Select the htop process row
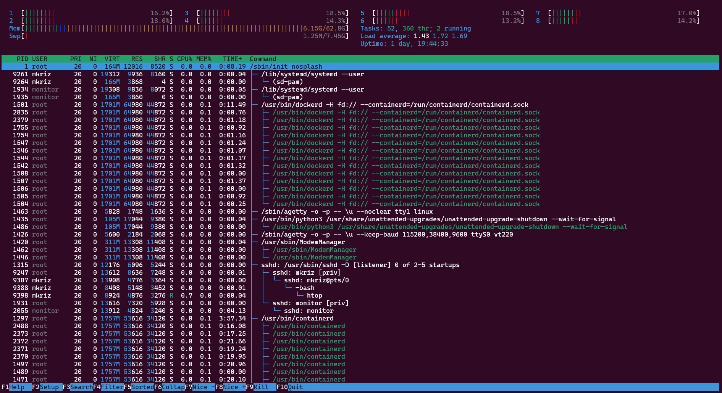 [314, 295]
